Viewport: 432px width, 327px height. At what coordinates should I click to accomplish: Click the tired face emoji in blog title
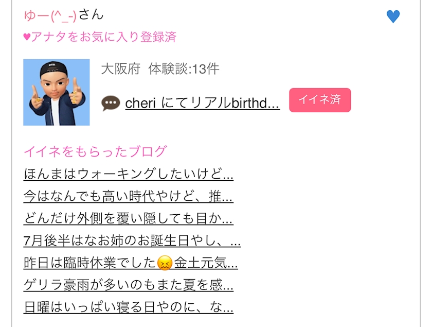165,263
